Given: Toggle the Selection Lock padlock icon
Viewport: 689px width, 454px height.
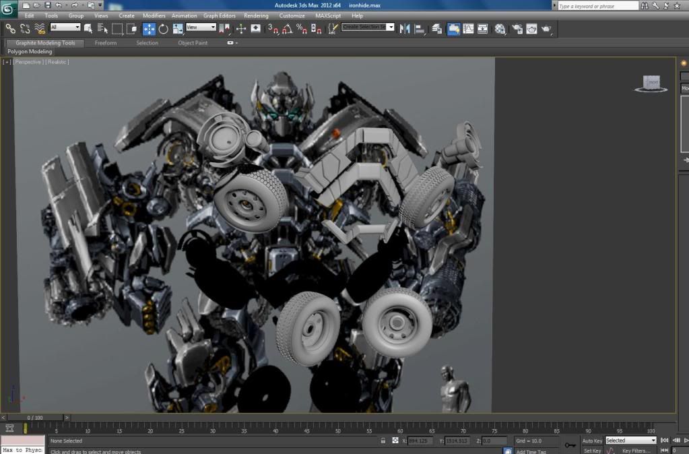Looking at the screenshot, I should click(x=383, y=441).
